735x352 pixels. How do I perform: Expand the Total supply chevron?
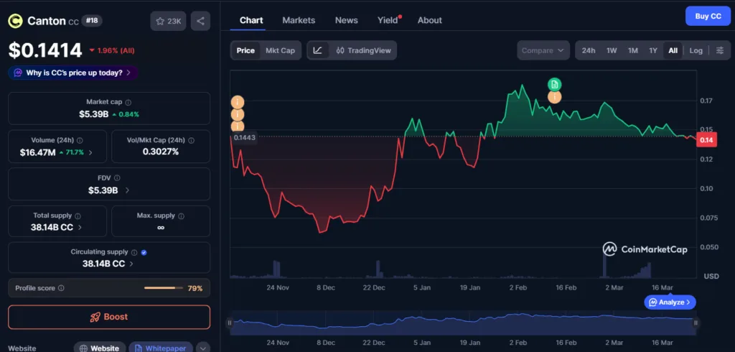80,227
